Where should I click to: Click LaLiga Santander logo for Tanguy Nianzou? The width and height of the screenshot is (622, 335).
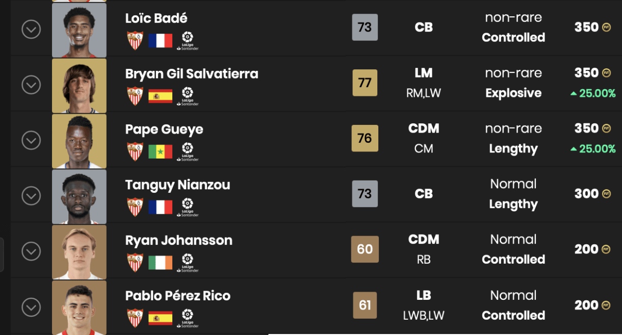(188, 207)
